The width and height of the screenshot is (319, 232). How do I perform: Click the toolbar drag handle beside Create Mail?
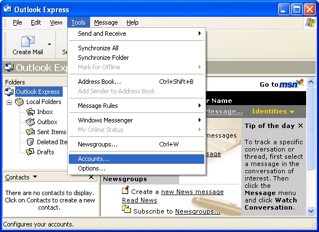pyautogui.click(x=6, y=45)
